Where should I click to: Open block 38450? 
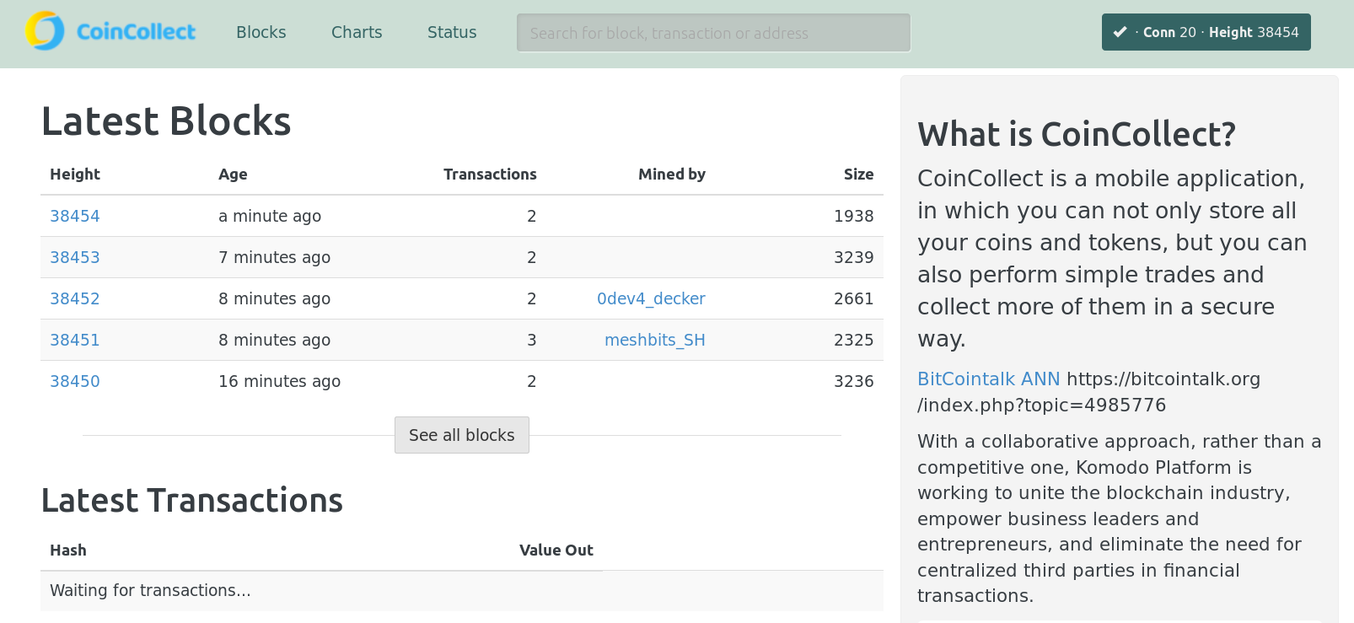pyautogui.click(x=75, y=381)
